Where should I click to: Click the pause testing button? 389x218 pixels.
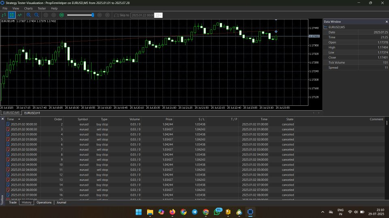click(x=46, y=15)
